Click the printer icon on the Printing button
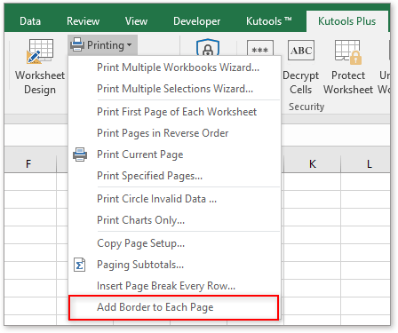 (77, 44)
